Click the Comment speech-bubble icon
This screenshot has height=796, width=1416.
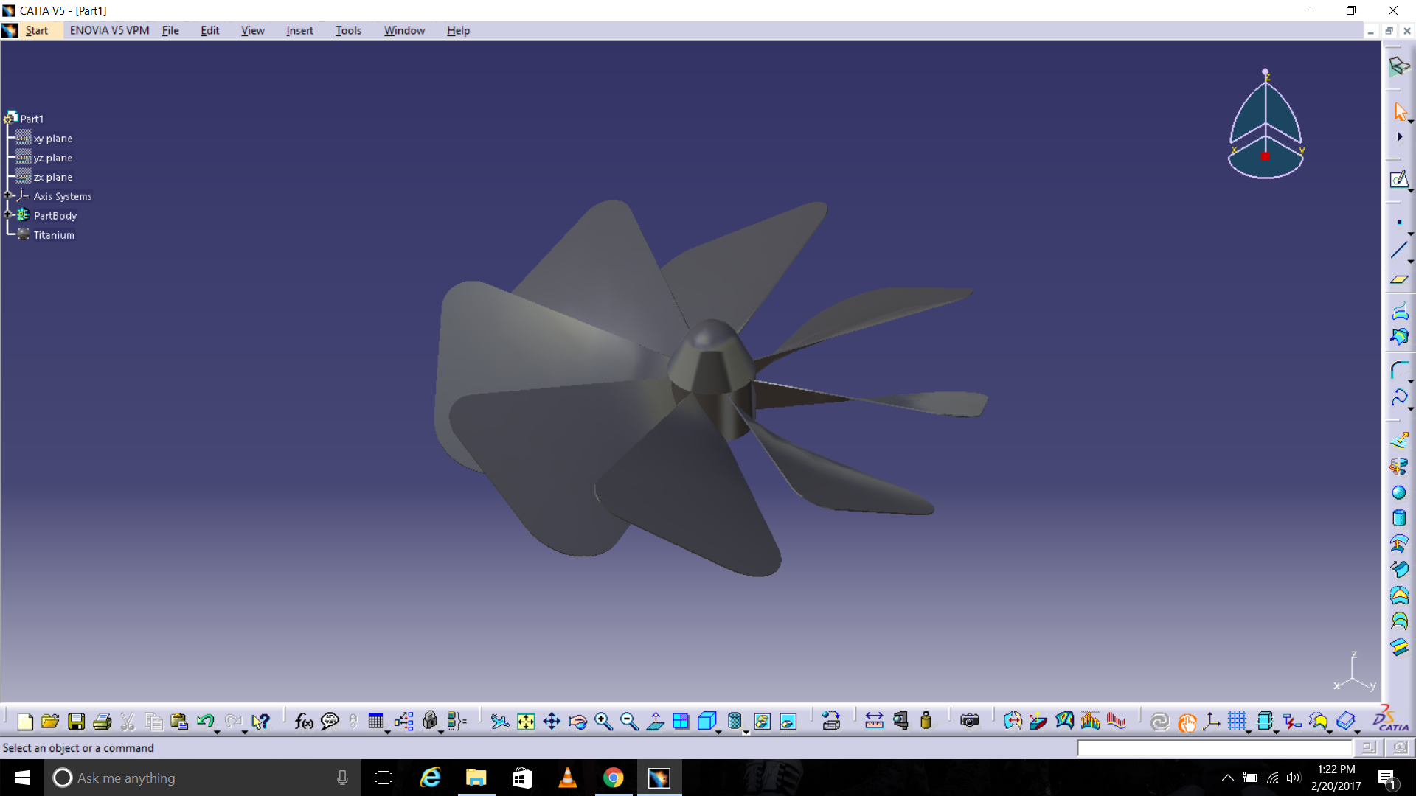point(330,722)
